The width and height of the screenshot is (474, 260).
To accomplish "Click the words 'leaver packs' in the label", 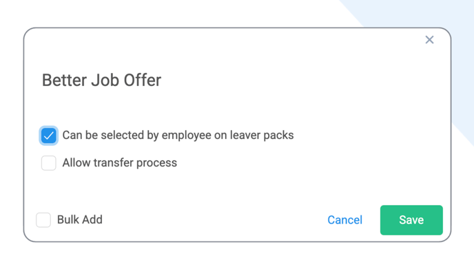I will coord(262,136).
